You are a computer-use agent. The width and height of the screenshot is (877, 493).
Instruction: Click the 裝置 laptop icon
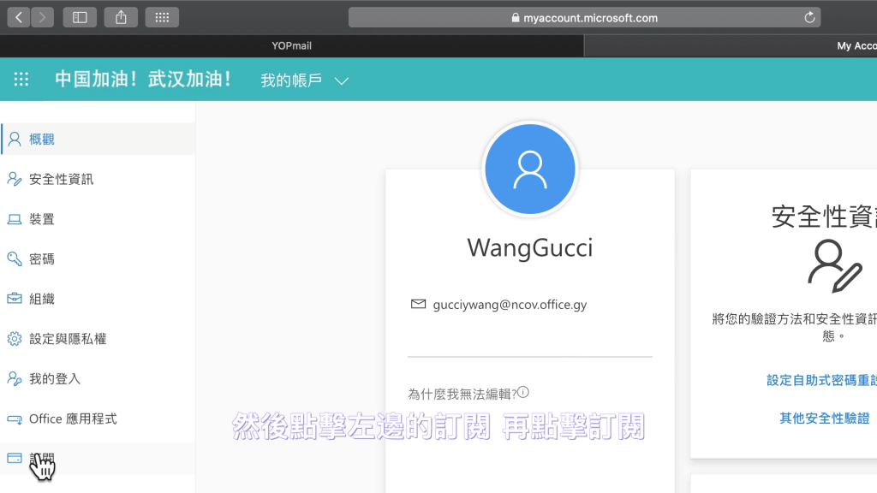[15, 219]
